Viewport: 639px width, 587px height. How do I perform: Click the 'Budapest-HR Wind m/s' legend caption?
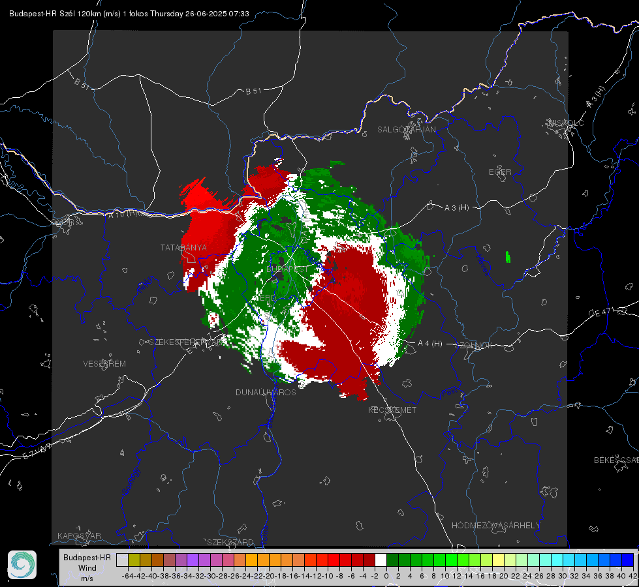tap(87, 567)
